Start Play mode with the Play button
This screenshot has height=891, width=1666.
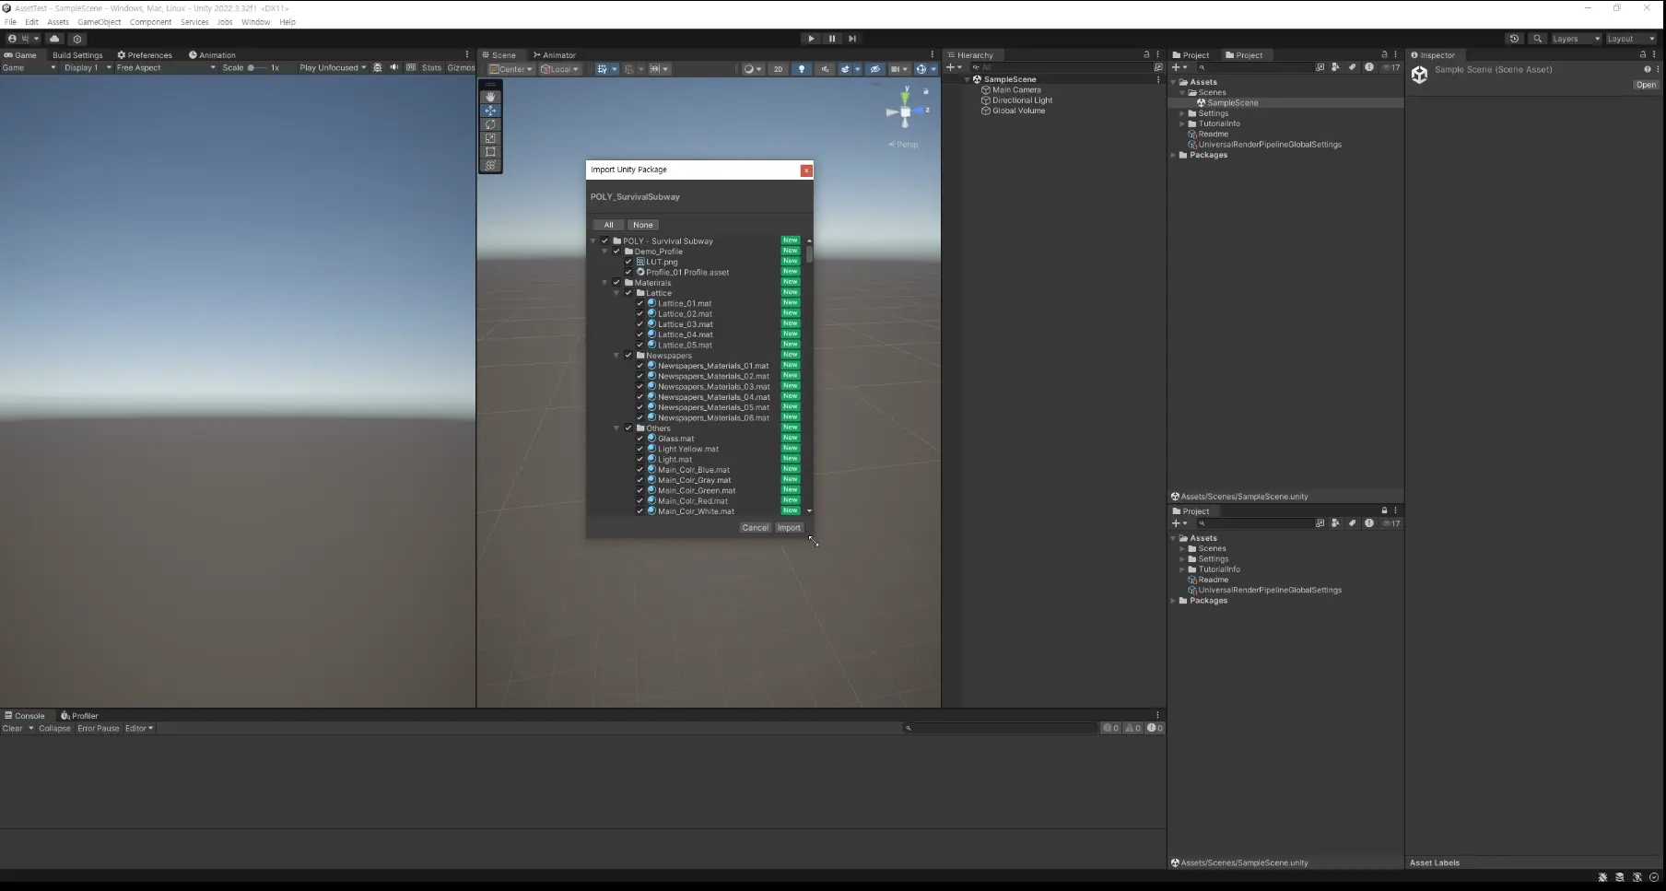tap(811, 39)
